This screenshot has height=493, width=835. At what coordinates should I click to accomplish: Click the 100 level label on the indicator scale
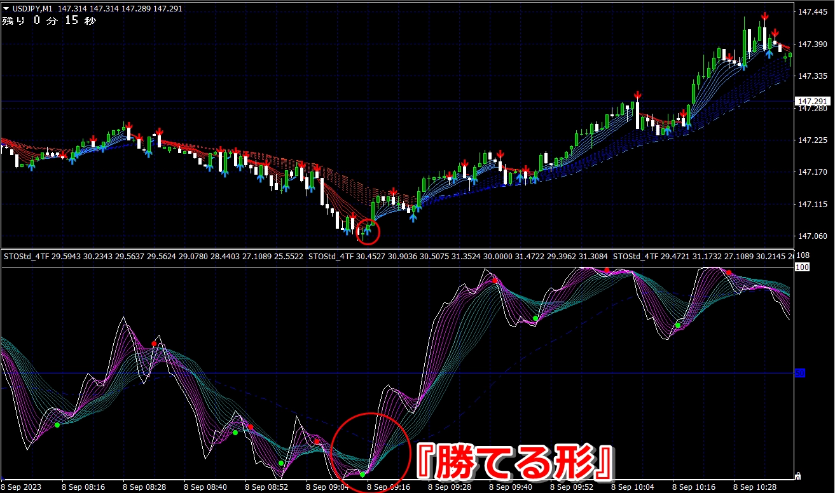pyautogui.click(x=801, y=267)
